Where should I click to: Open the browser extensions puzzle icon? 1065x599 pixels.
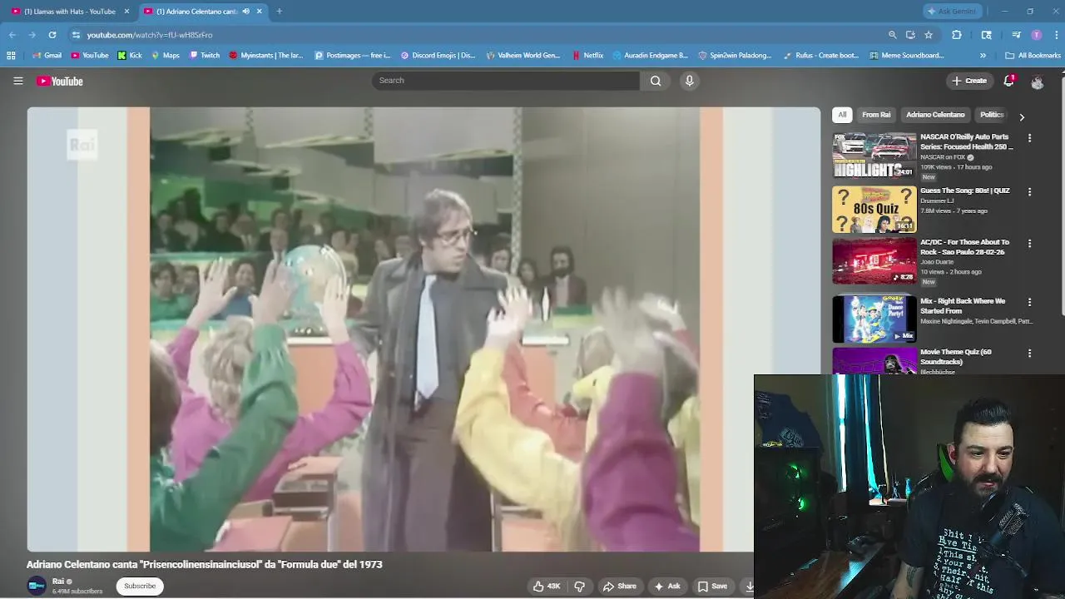[x=957, y=35]
